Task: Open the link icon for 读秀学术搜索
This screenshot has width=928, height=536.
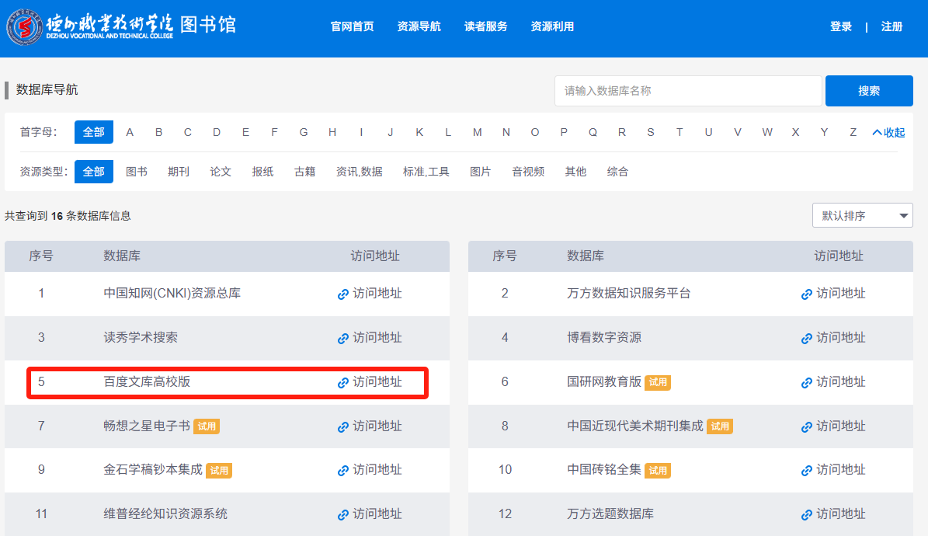Action: pyautogui.click(x=342, y=339)
